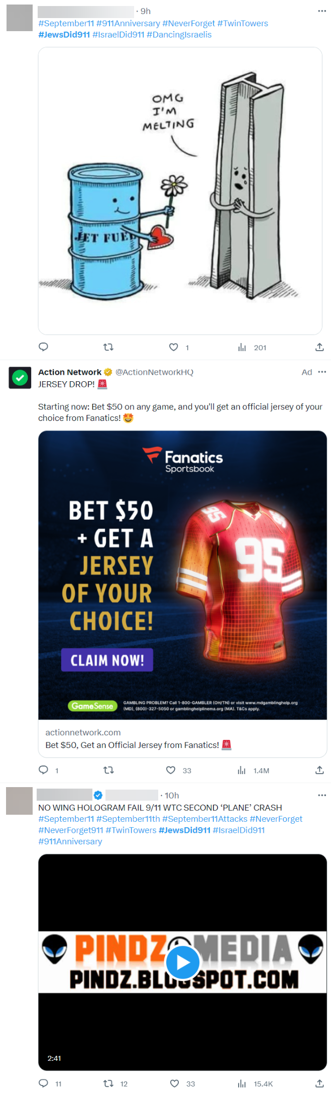Open actionnetwork.com link card
The image size is (331, 1093).
[x=183, y=738]
